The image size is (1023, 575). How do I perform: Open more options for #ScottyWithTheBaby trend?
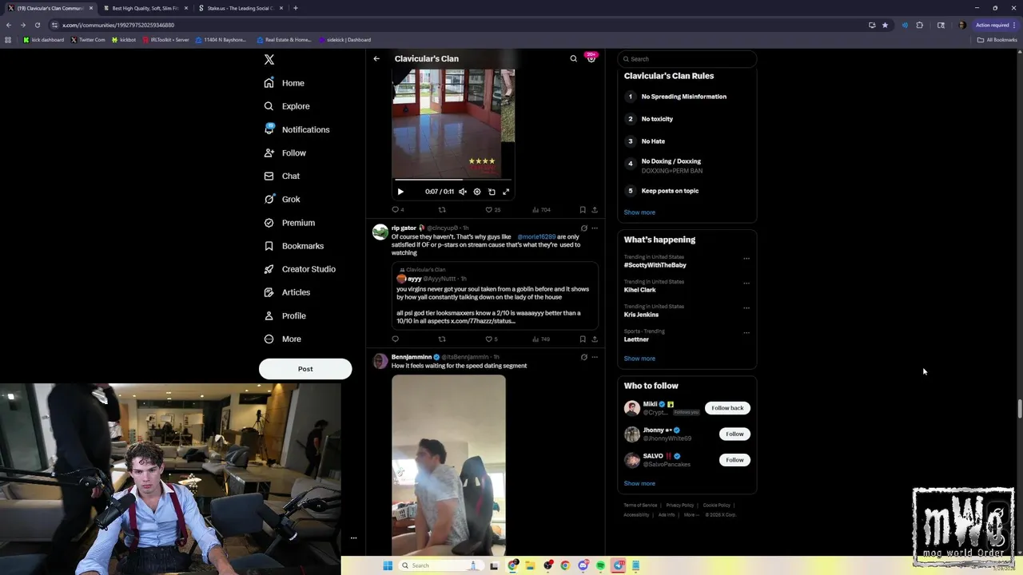[x=746, y=258]
